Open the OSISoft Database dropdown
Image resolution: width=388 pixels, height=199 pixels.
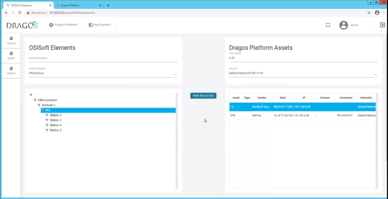103,73
